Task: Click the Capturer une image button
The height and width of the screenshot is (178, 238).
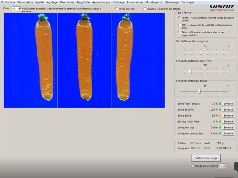Action: (206, 158)
